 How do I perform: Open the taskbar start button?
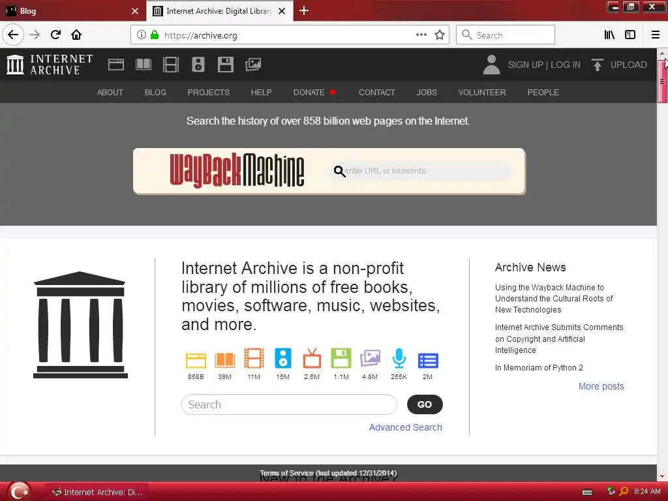pos(19,492)
